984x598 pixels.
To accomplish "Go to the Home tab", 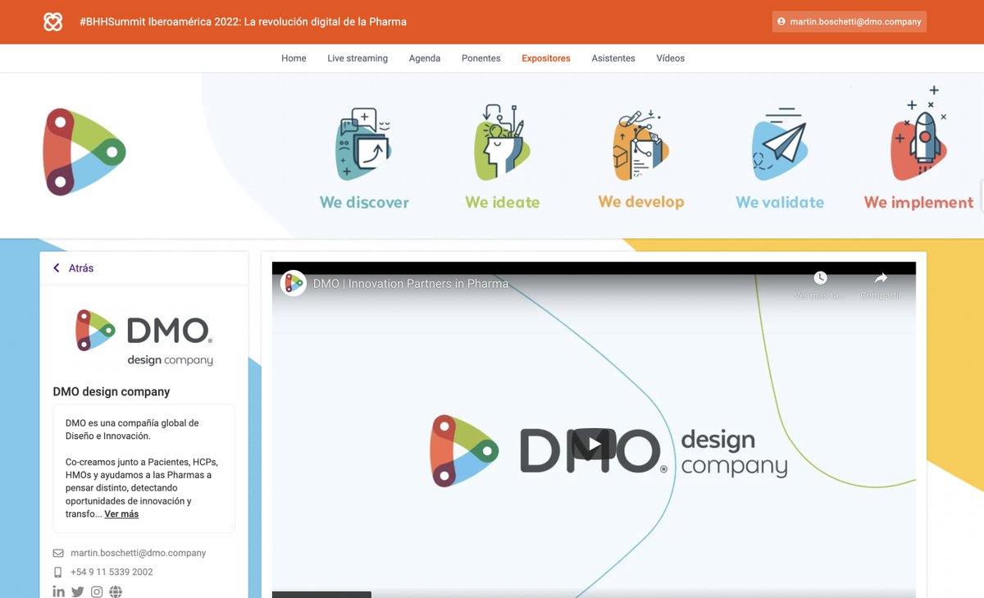I will point(294,58).
